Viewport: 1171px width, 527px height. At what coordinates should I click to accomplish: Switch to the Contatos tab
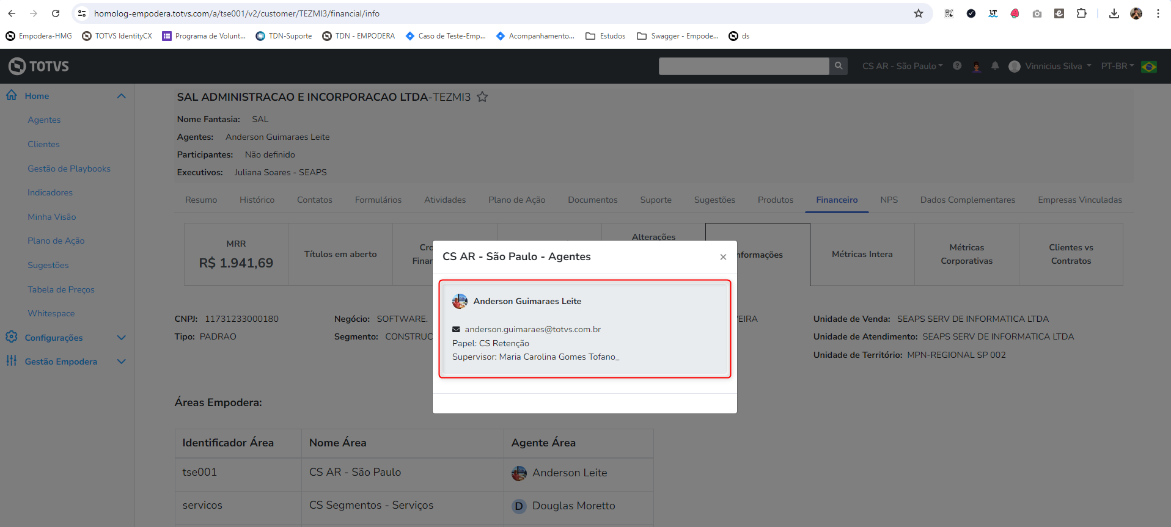click(315, 200)
